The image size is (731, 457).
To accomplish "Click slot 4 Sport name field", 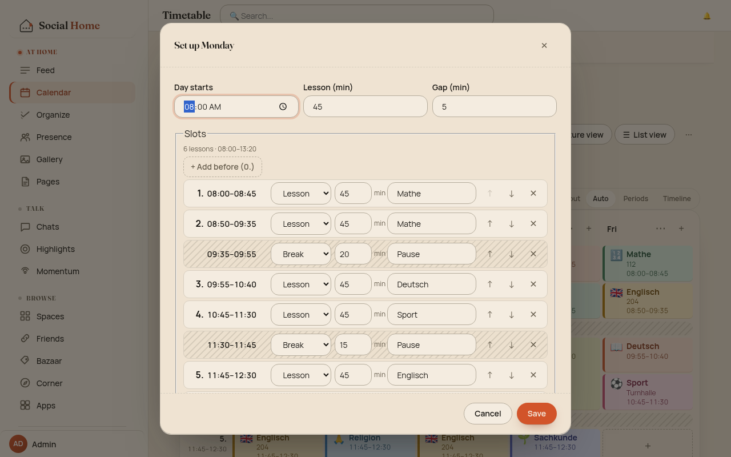I will click(432, 315).
